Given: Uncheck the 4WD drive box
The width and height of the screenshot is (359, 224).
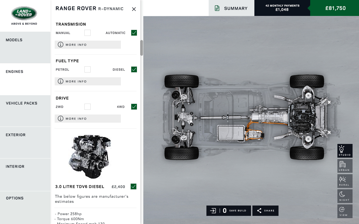Looking at the screenshot, I should pos(134,107).
